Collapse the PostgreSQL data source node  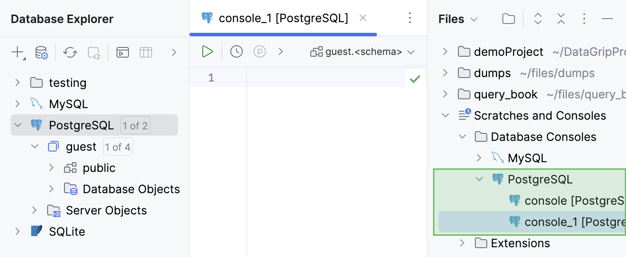[x=17, y=125]
